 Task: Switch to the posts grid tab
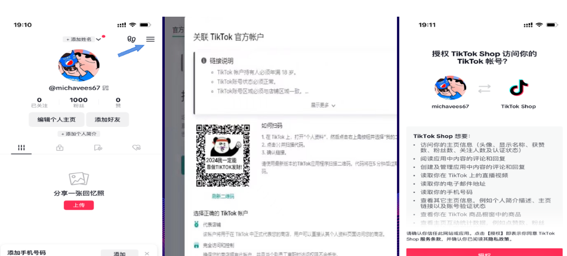pos(21,148)
